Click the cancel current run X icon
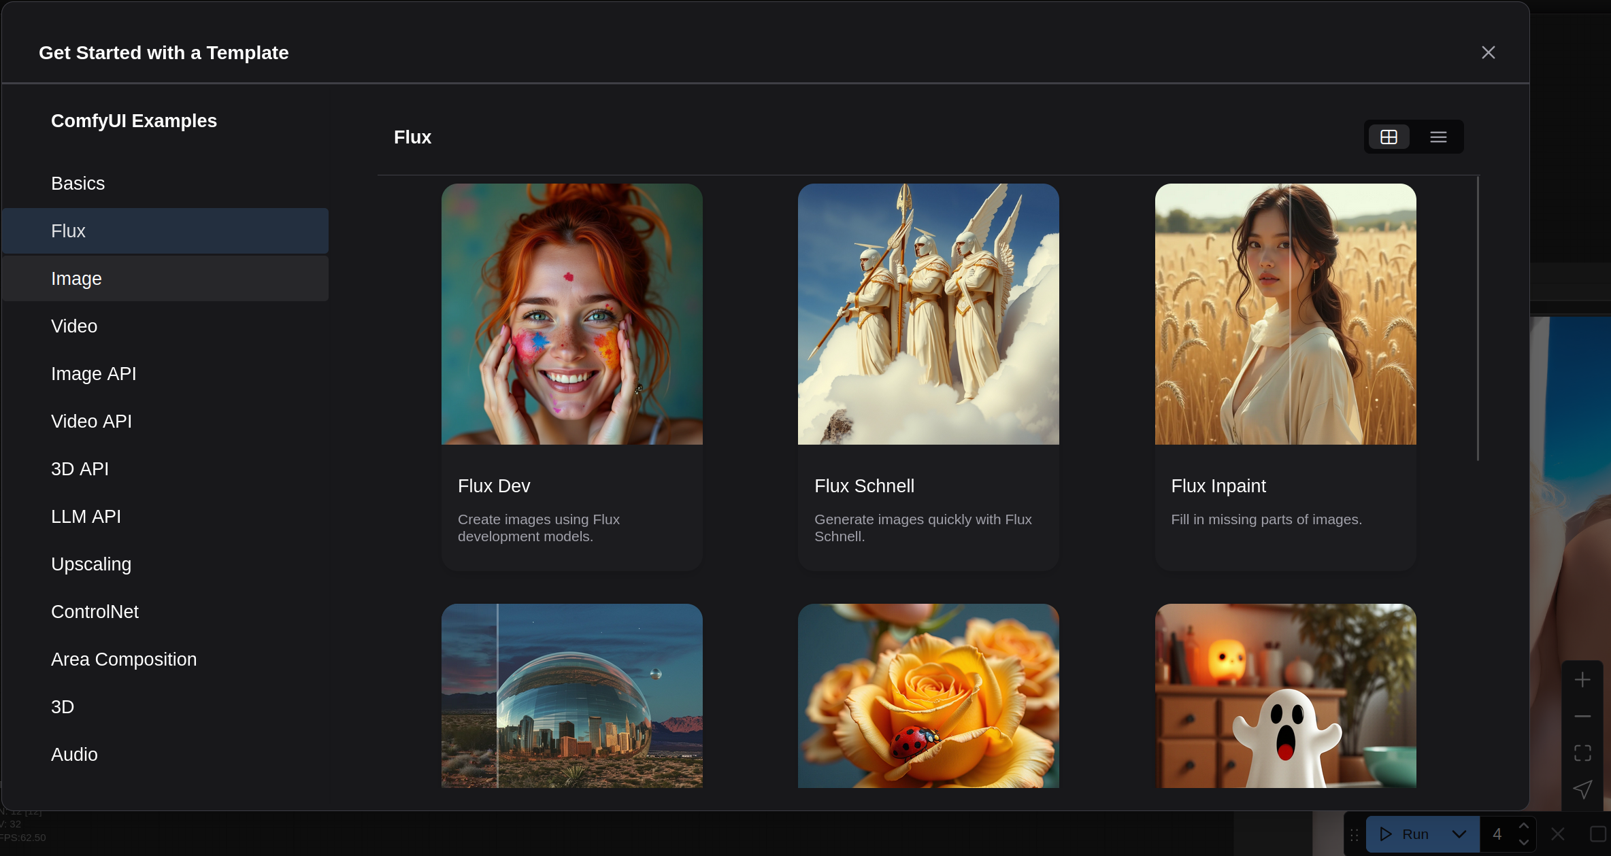The width and height of the screenshot is (1611, 856). 1558,834
